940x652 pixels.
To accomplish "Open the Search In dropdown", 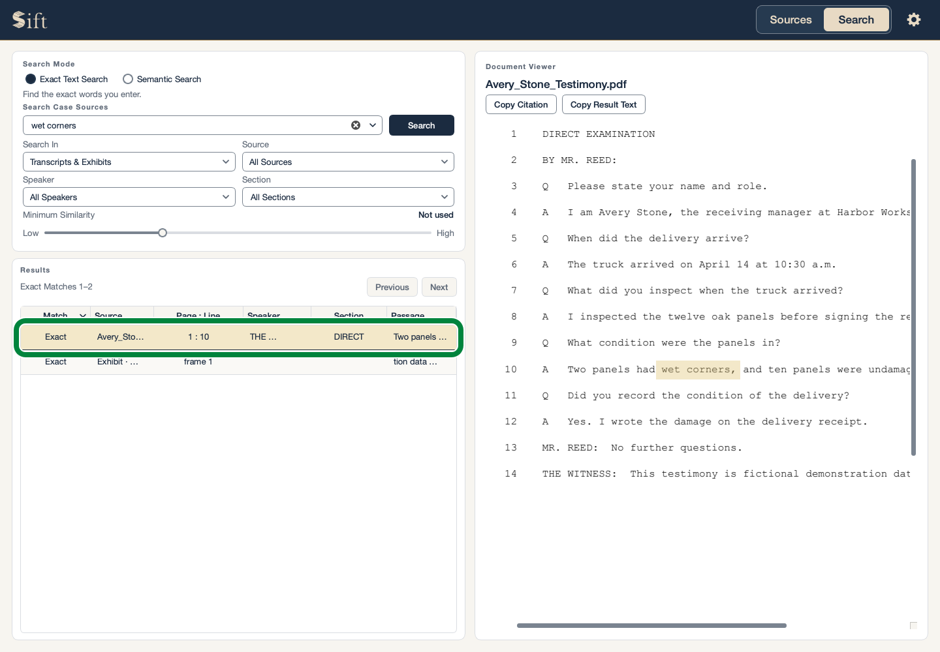I will point(129,162).
